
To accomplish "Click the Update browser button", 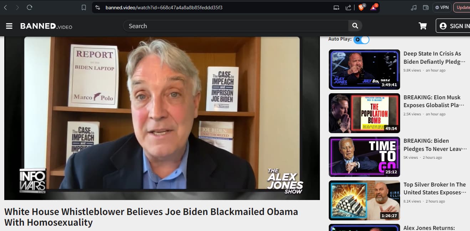I will click(462, 7).
